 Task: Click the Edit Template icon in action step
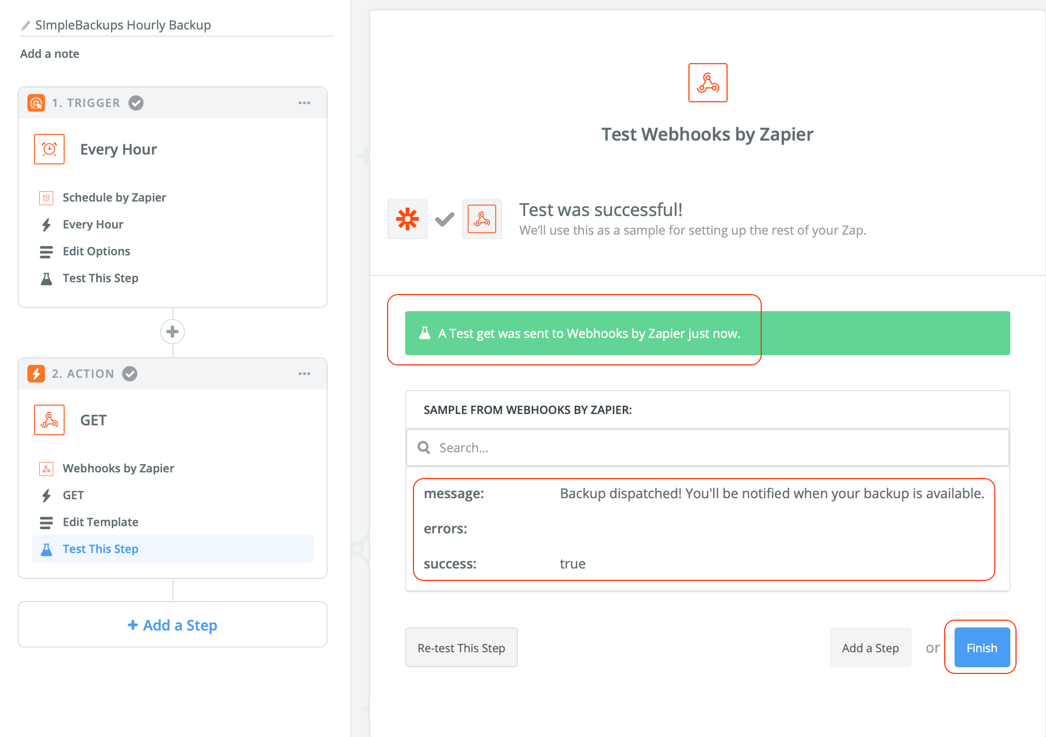click(x=47, y=522)
